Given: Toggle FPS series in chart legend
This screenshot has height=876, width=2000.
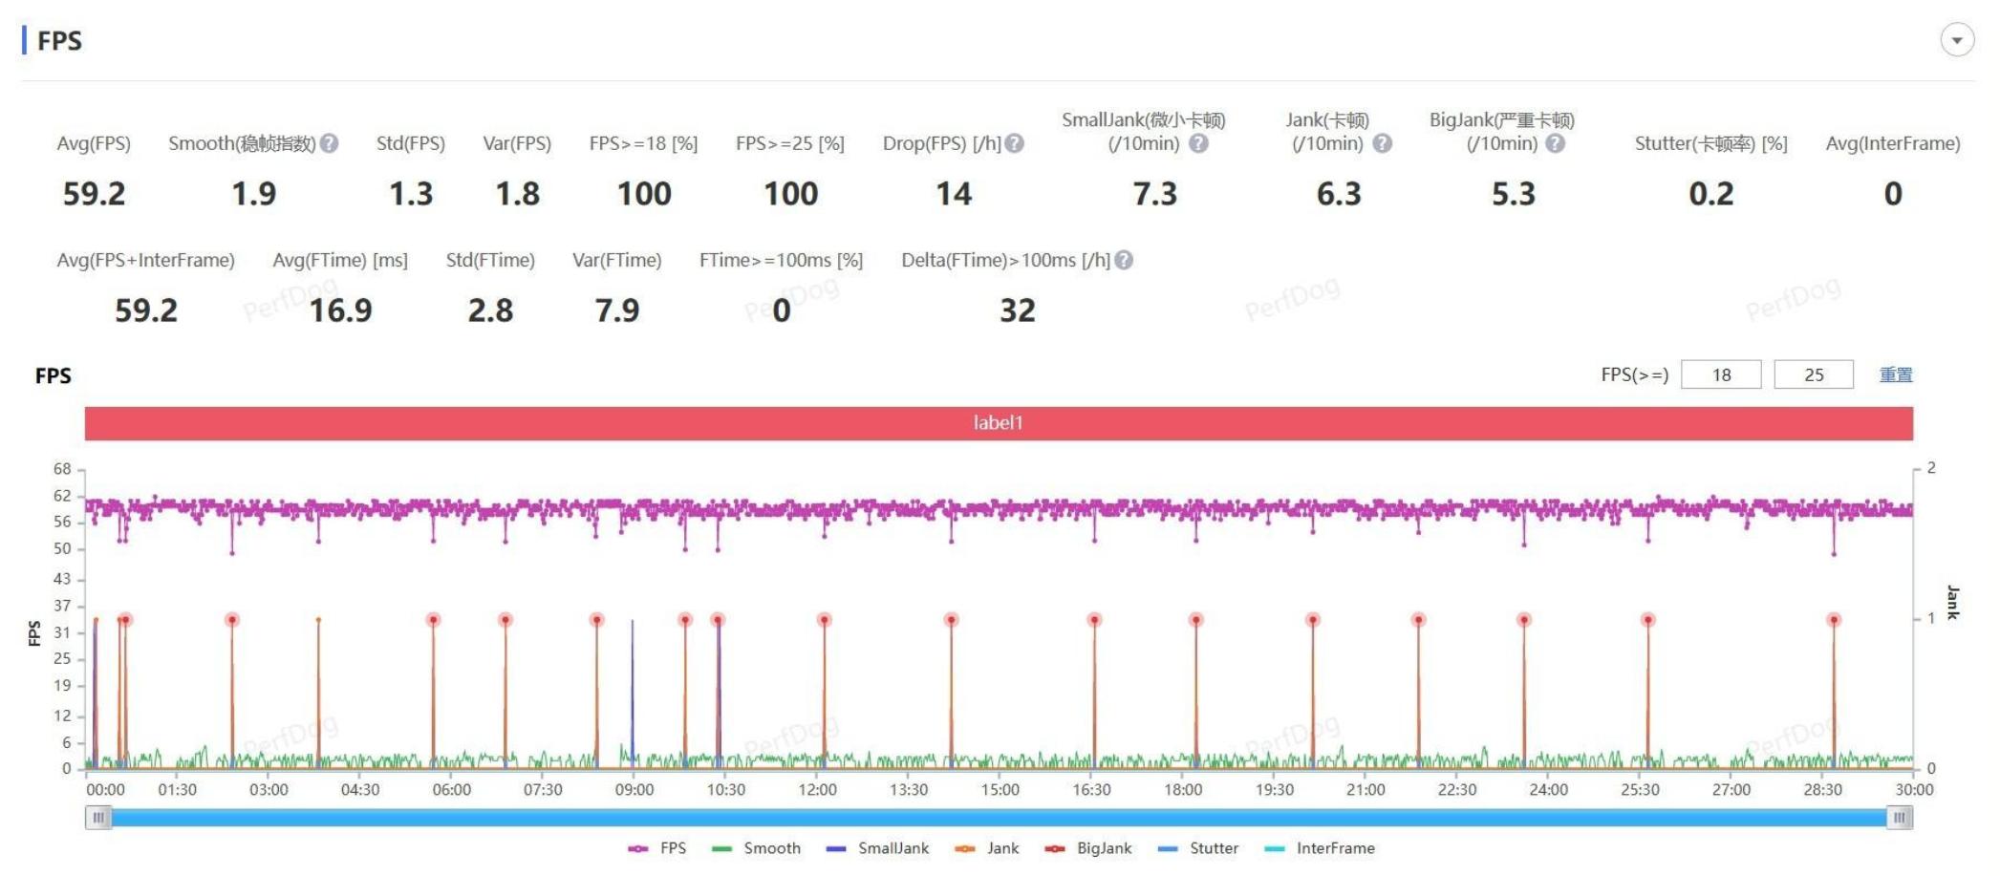Looking at the screenshot, I should pyautogui.click(x=657, y=848).
